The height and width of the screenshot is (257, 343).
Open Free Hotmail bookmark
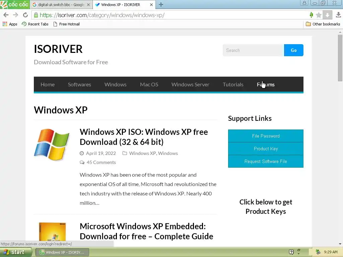pos(67,24)
